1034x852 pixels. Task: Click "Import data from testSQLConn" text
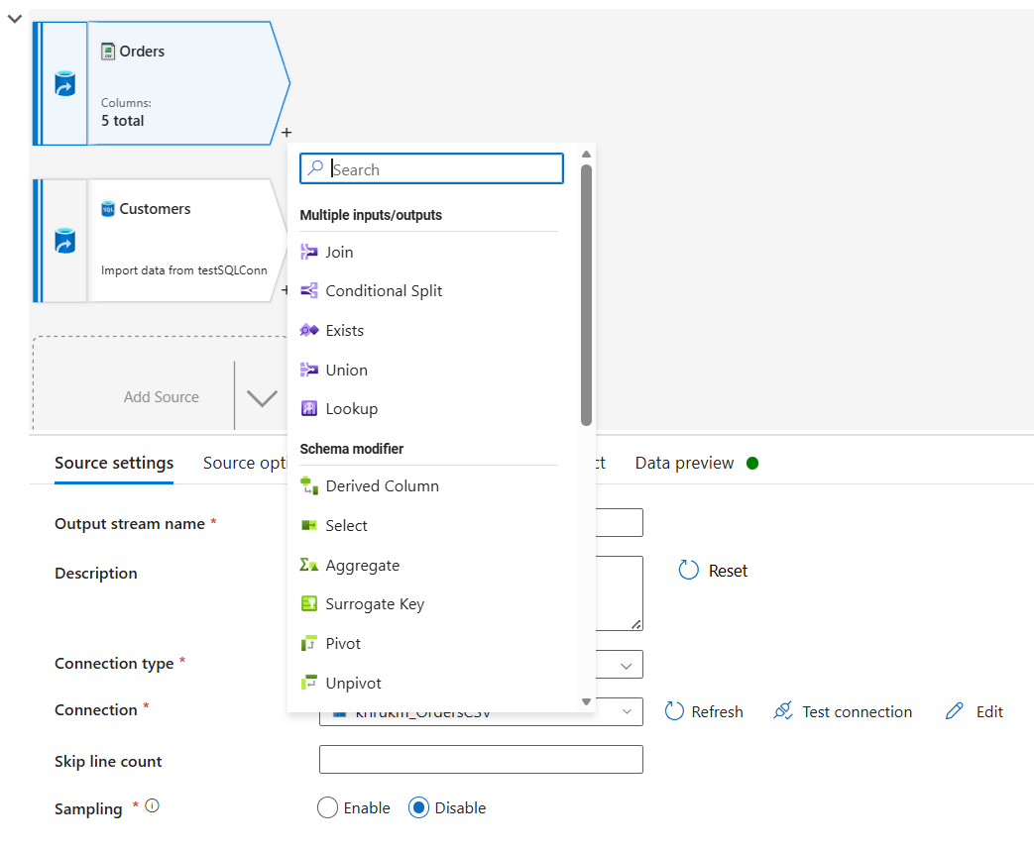pos(184,270)
